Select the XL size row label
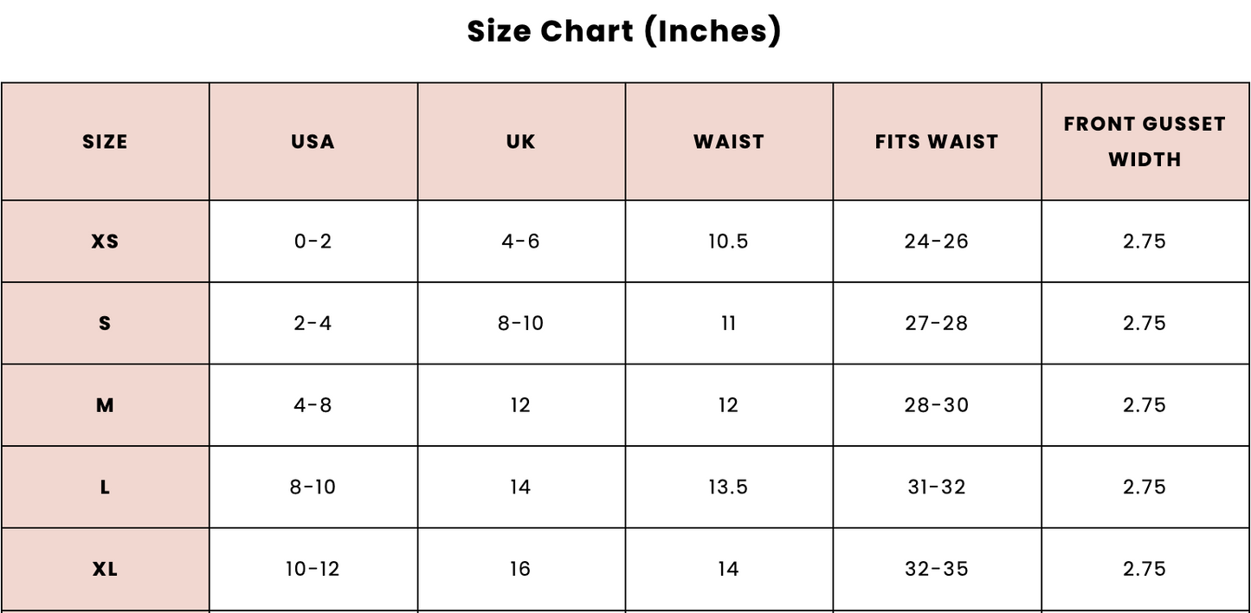 (x=105, y=569)
